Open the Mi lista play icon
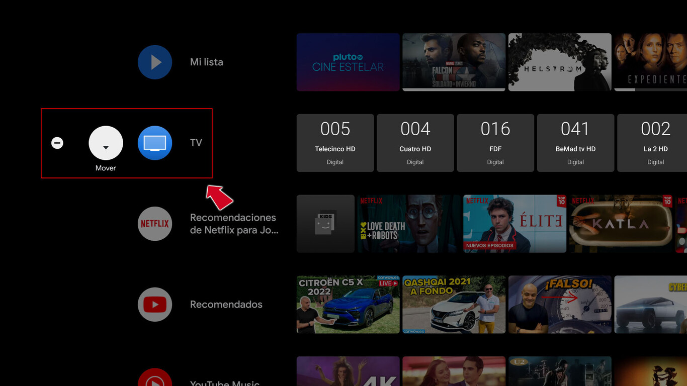 point(155,62)
